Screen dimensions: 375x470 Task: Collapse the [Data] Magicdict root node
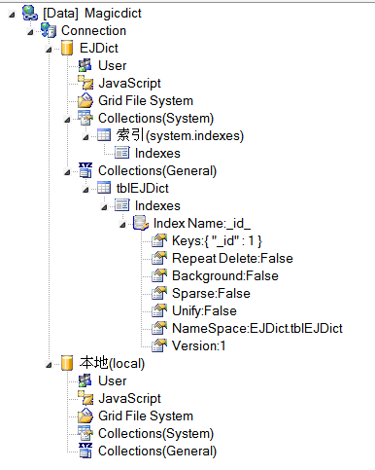tap(12, 15)
